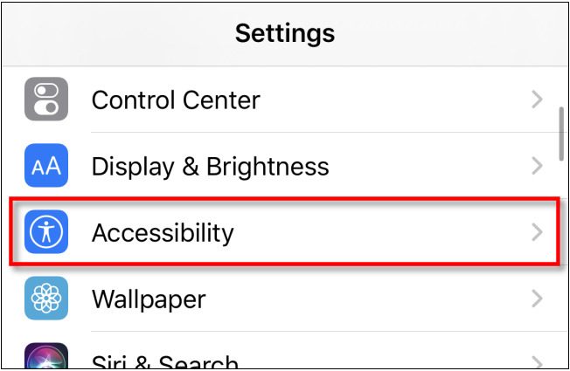The width and height of the screenshot is (570, 371).
Task: Click the Display & Brightness chevron arrow
Action: (538, 166)
